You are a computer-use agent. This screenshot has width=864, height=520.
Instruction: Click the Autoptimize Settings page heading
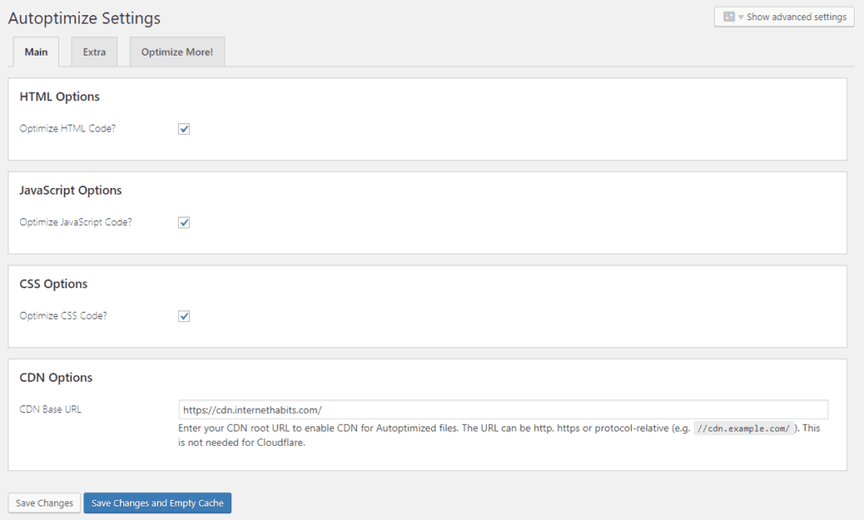(x=84, y=18)
